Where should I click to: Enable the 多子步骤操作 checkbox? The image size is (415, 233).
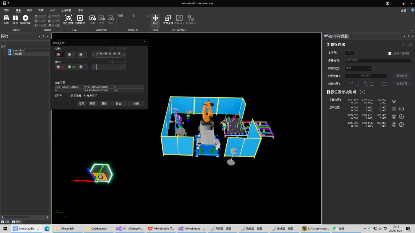tap(390, 53)
